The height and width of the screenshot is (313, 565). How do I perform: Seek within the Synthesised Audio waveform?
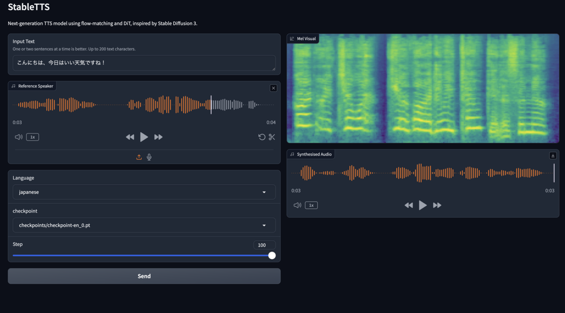click(423, 173)
